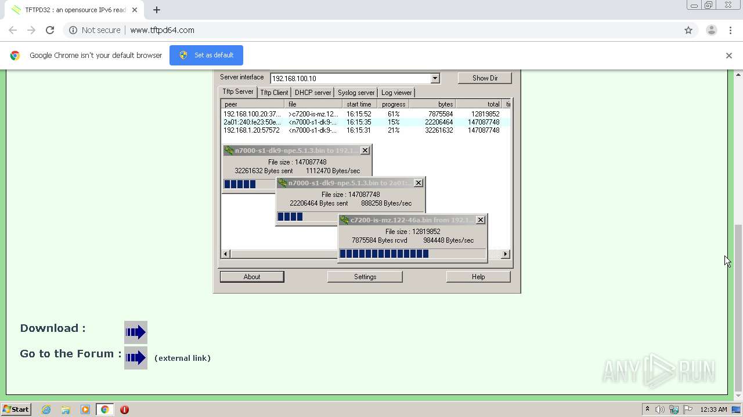Close the c7200-is-mz transfer popup

(481, 220)
